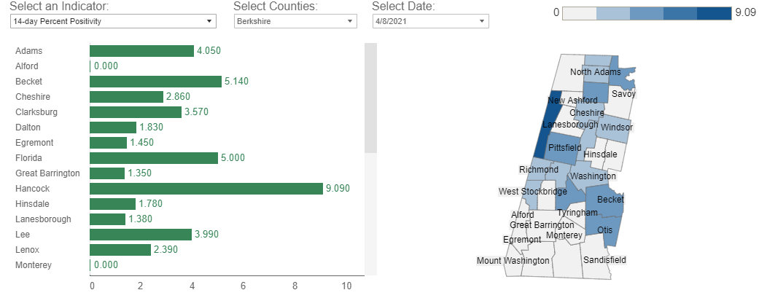759x298 pixels.
Task: Open the Select an Indicator dropdown
Action: (x=114, y=21)
